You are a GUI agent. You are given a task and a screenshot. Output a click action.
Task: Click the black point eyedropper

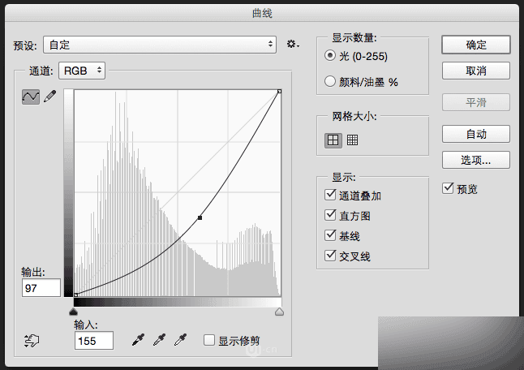(139, 340)
